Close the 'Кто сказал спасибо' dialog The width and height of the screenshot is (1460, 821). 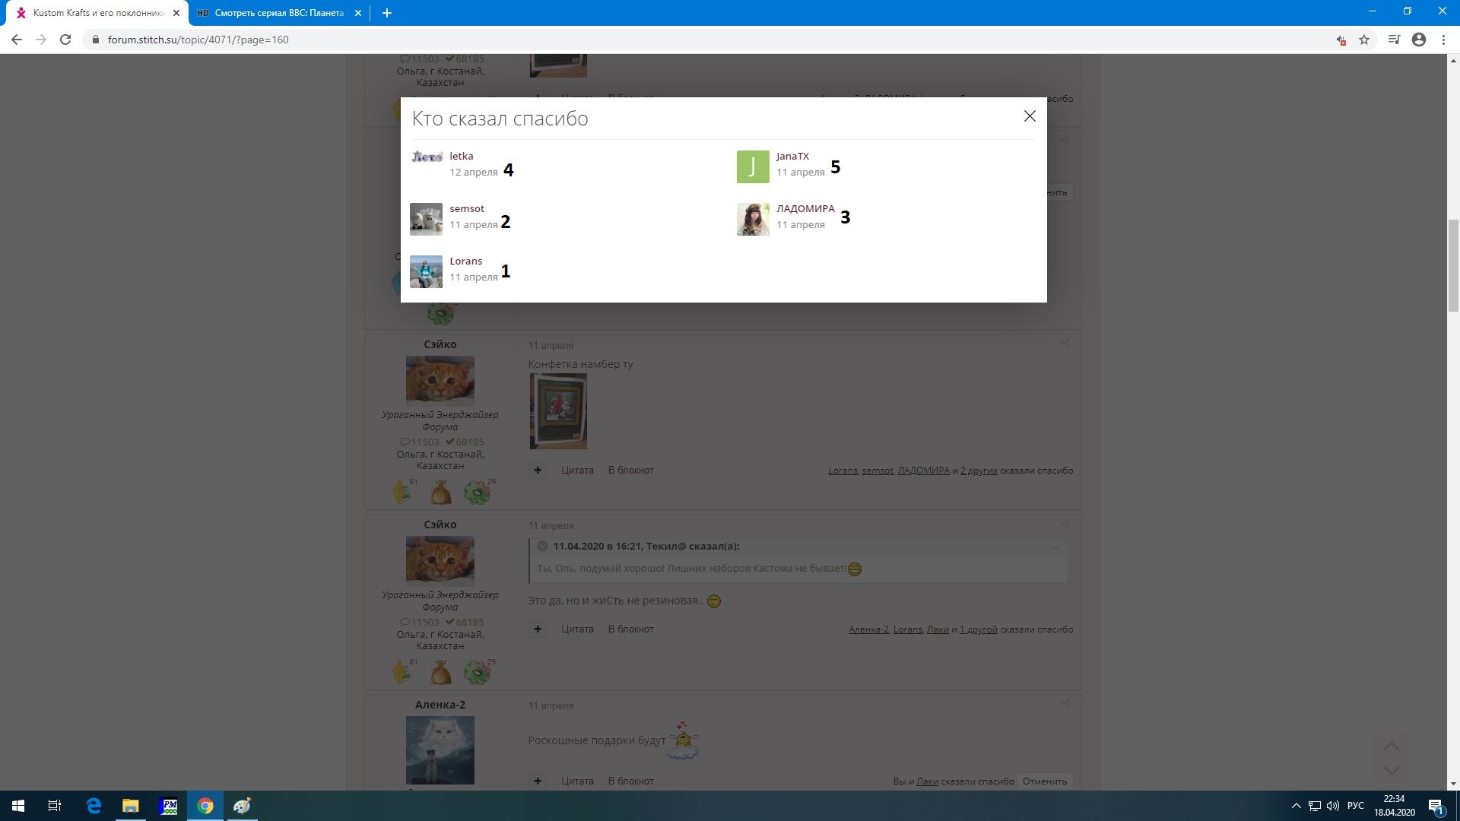1030,116
